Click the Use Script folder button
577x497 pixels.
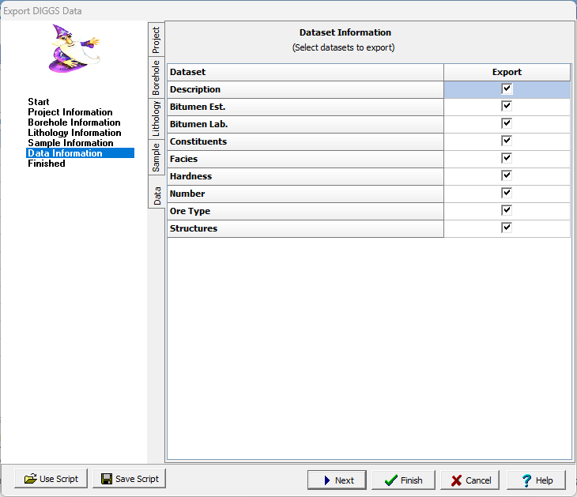(51, 479)
